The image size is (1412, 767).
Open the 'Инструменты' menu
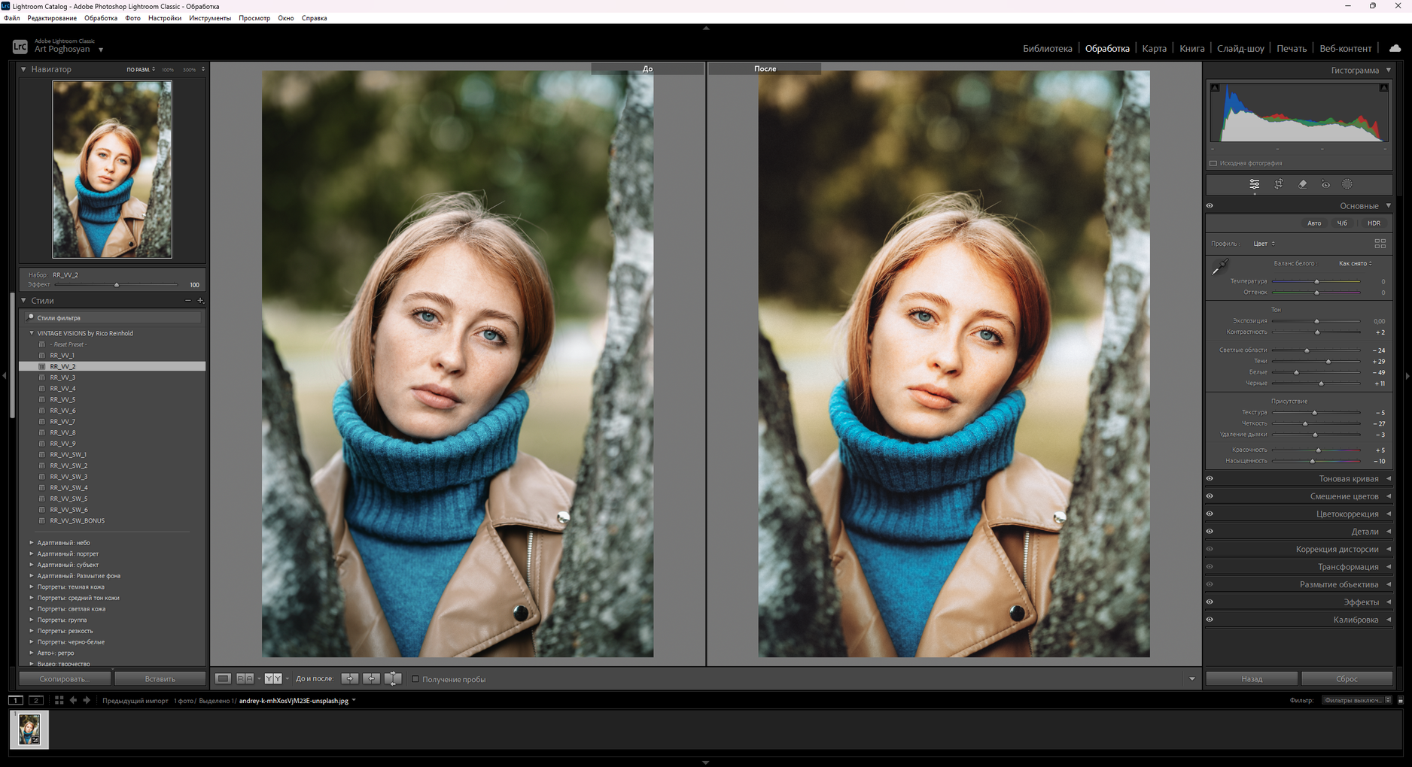click(210, 18)
